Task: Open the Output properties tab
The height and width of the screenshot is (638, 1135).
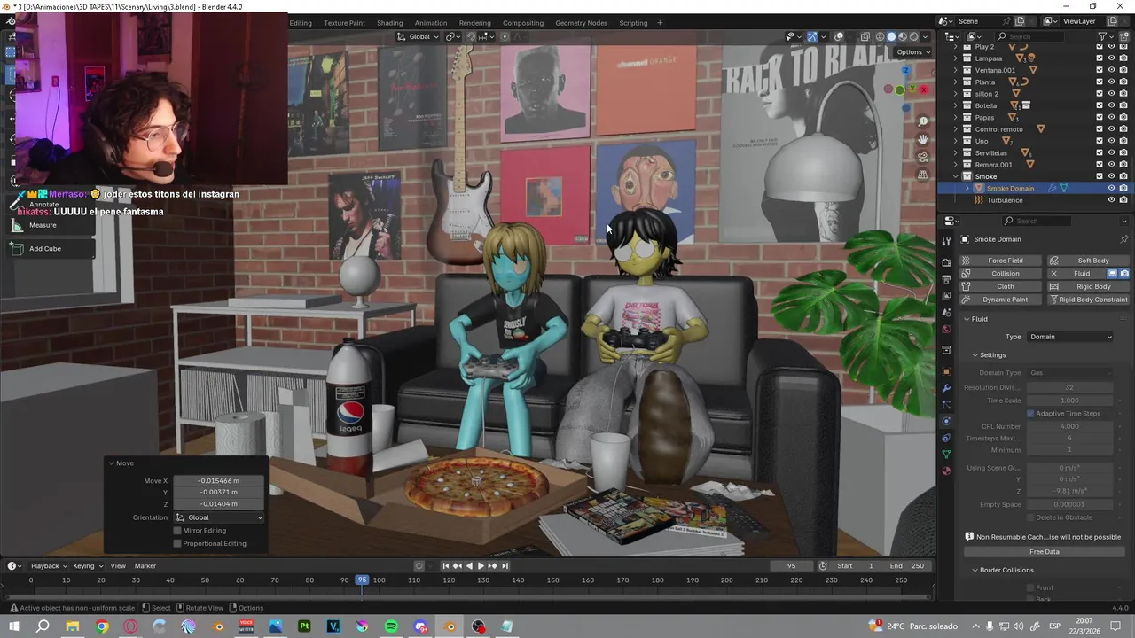Action: pyautogui.click(x=946, y=279)
